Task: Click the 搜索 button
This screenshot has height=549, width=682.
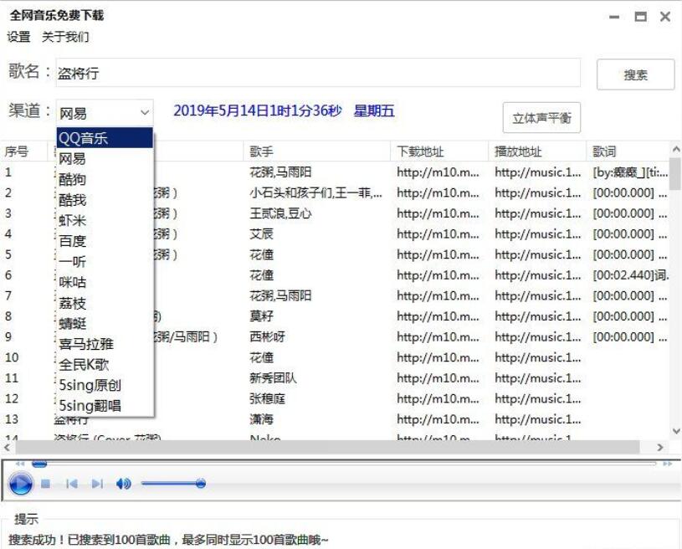Action: tap(635, 74)
